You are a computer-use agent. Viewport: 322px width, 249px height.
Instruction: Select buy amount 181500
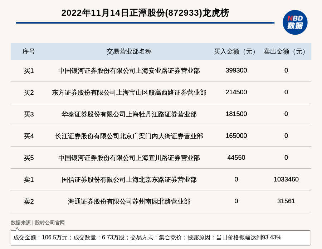click(236, 114)
